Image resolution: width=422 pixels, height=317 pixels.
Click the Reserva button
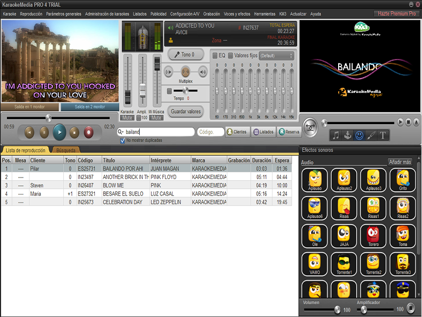(289, 132)
